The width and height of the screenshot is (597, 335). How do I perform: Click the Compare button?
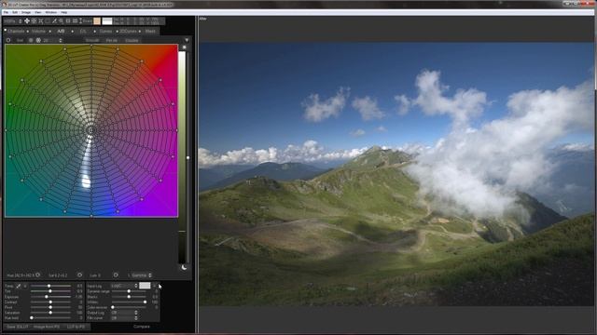click(141, 327)
